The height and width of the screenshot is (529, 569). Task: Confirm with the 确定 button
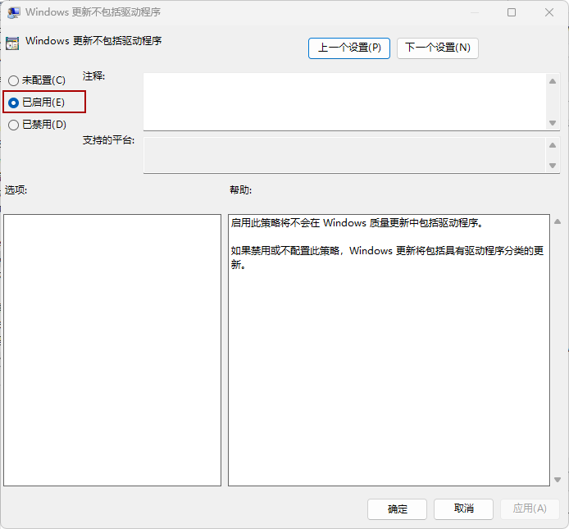click(397, 509)
